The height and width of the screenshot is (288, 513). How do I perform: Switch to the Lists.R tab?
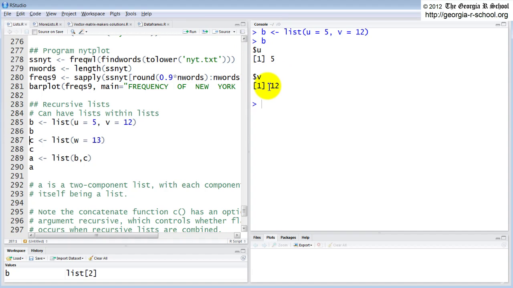tap(18, 24)
